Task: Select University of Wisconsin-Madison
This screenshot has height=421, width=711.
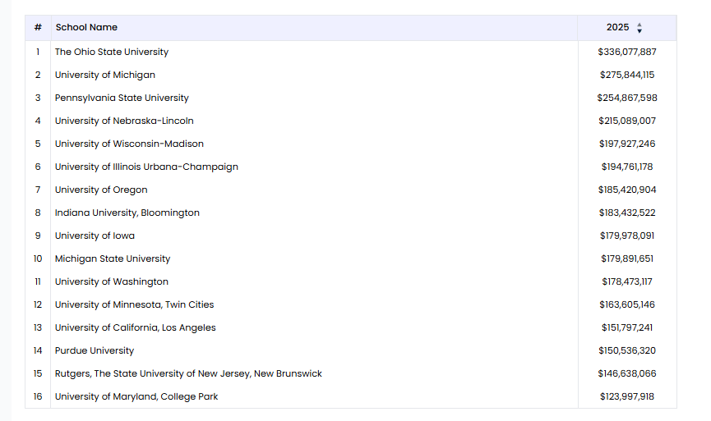Action: point(129,144)
